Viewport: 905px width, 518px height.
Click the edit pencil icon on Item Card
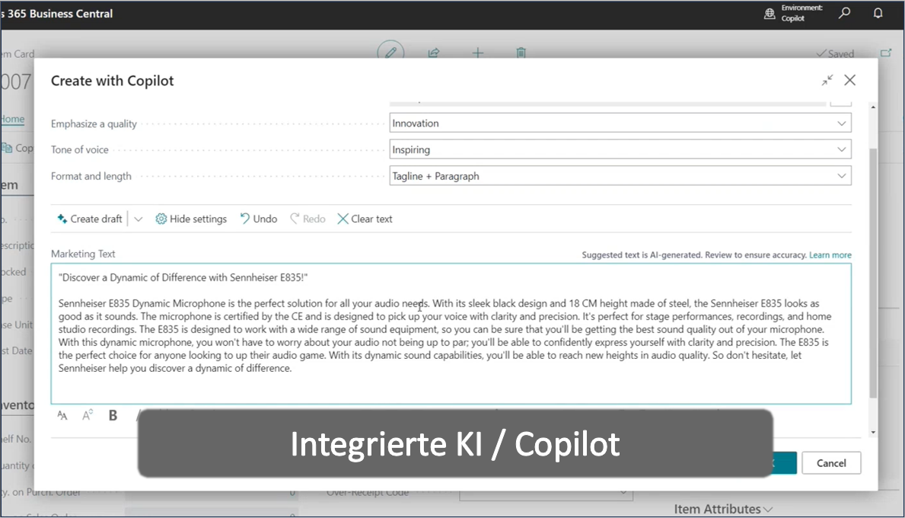tap(390, 52)
